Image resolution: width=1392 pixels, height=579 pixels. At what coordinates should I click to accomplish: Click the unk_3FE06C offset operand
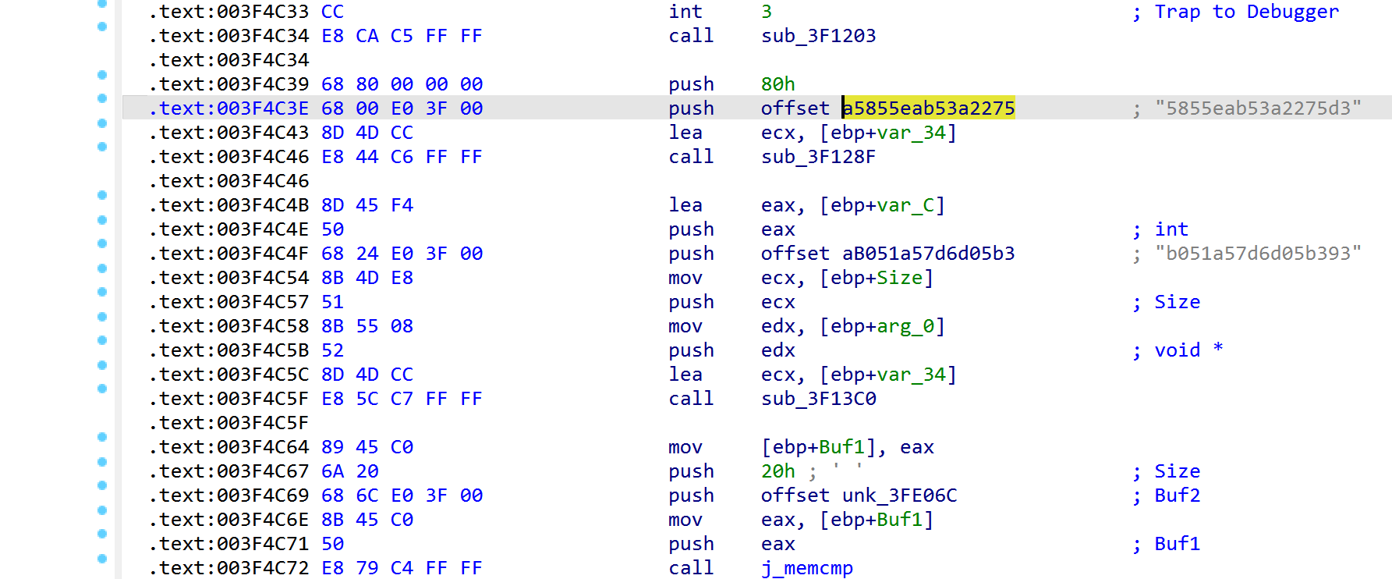tap(899, 496)
